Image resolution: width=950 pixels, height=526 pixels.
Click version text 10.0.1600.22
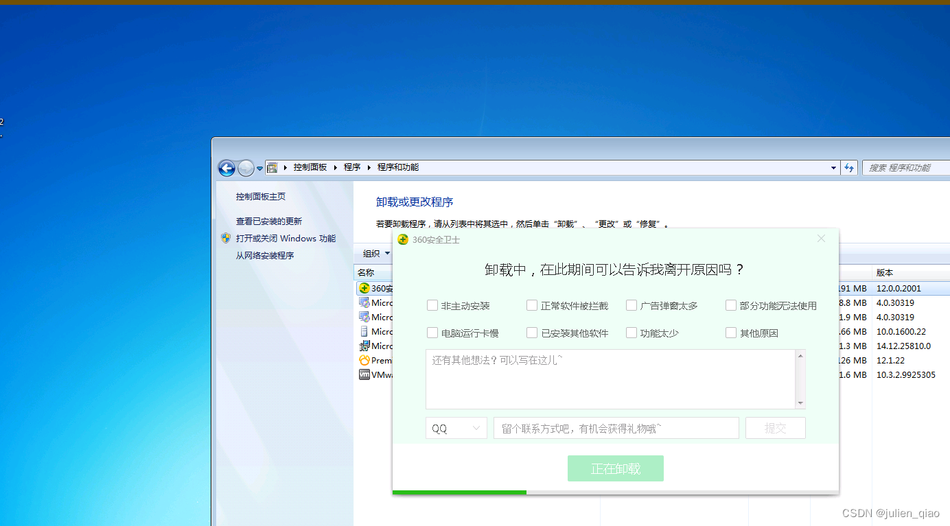click(x=901, y=332)
